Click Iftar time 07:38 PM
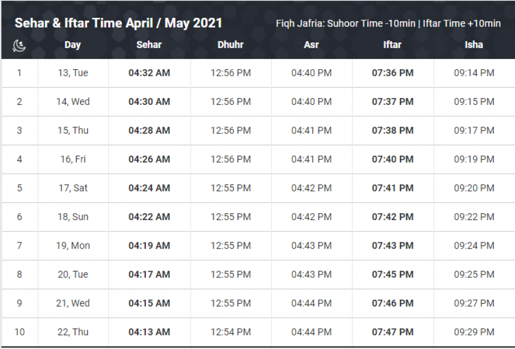515x349 pixels. [x=393, y=131]
